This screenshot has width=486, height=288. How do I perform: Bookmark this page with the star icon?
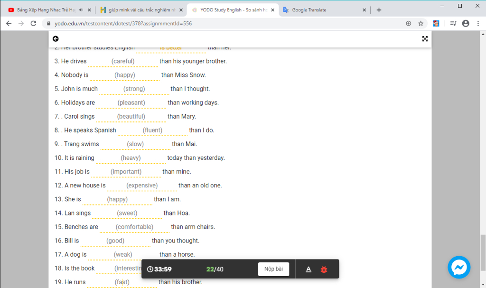421,24
